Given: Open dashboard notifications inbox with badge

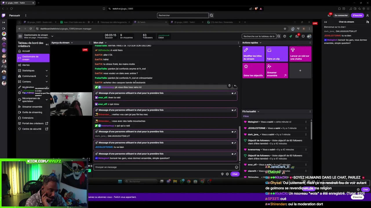Looking at the screenshot, I should pos(297,36).
